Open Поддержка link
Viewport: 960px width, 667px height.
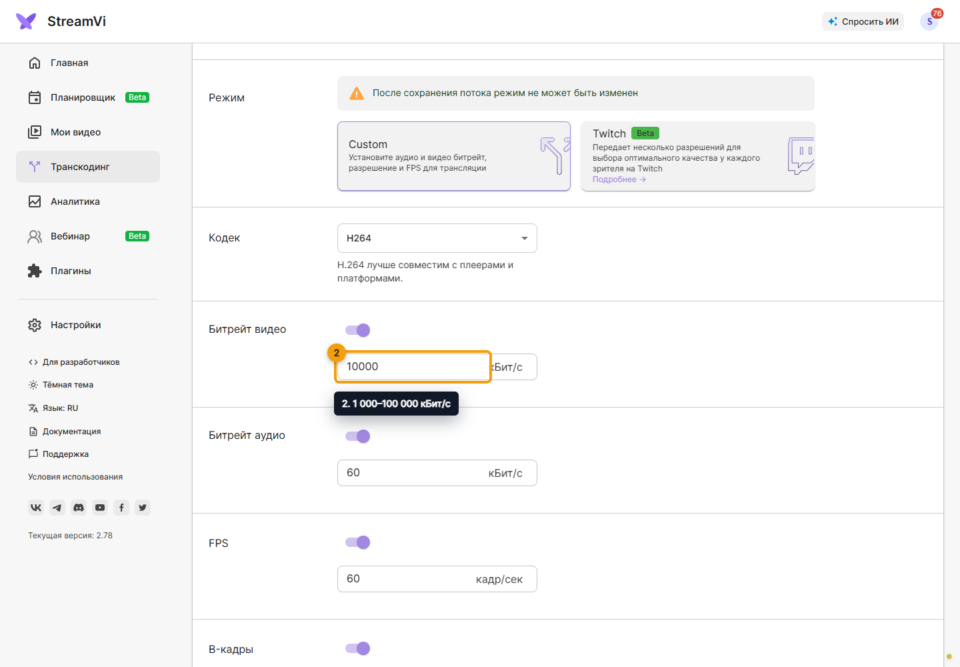59,454
